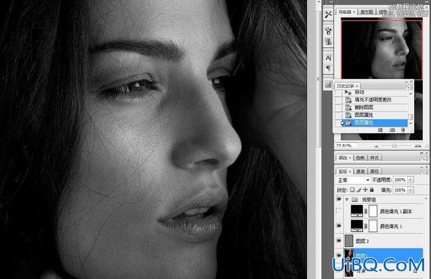The height and width of the screenshot is (279, 431).
Task: Click link icon of 颜色填充 1 副本 layer
Action: click(x=366, y=211)
